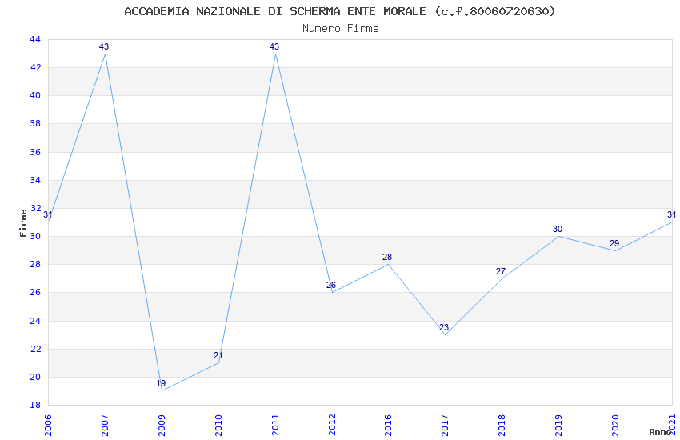The width and height of the screenshot is (680, 440).
Task: Click data point value 43 for 2011
Action: [274, 46]
